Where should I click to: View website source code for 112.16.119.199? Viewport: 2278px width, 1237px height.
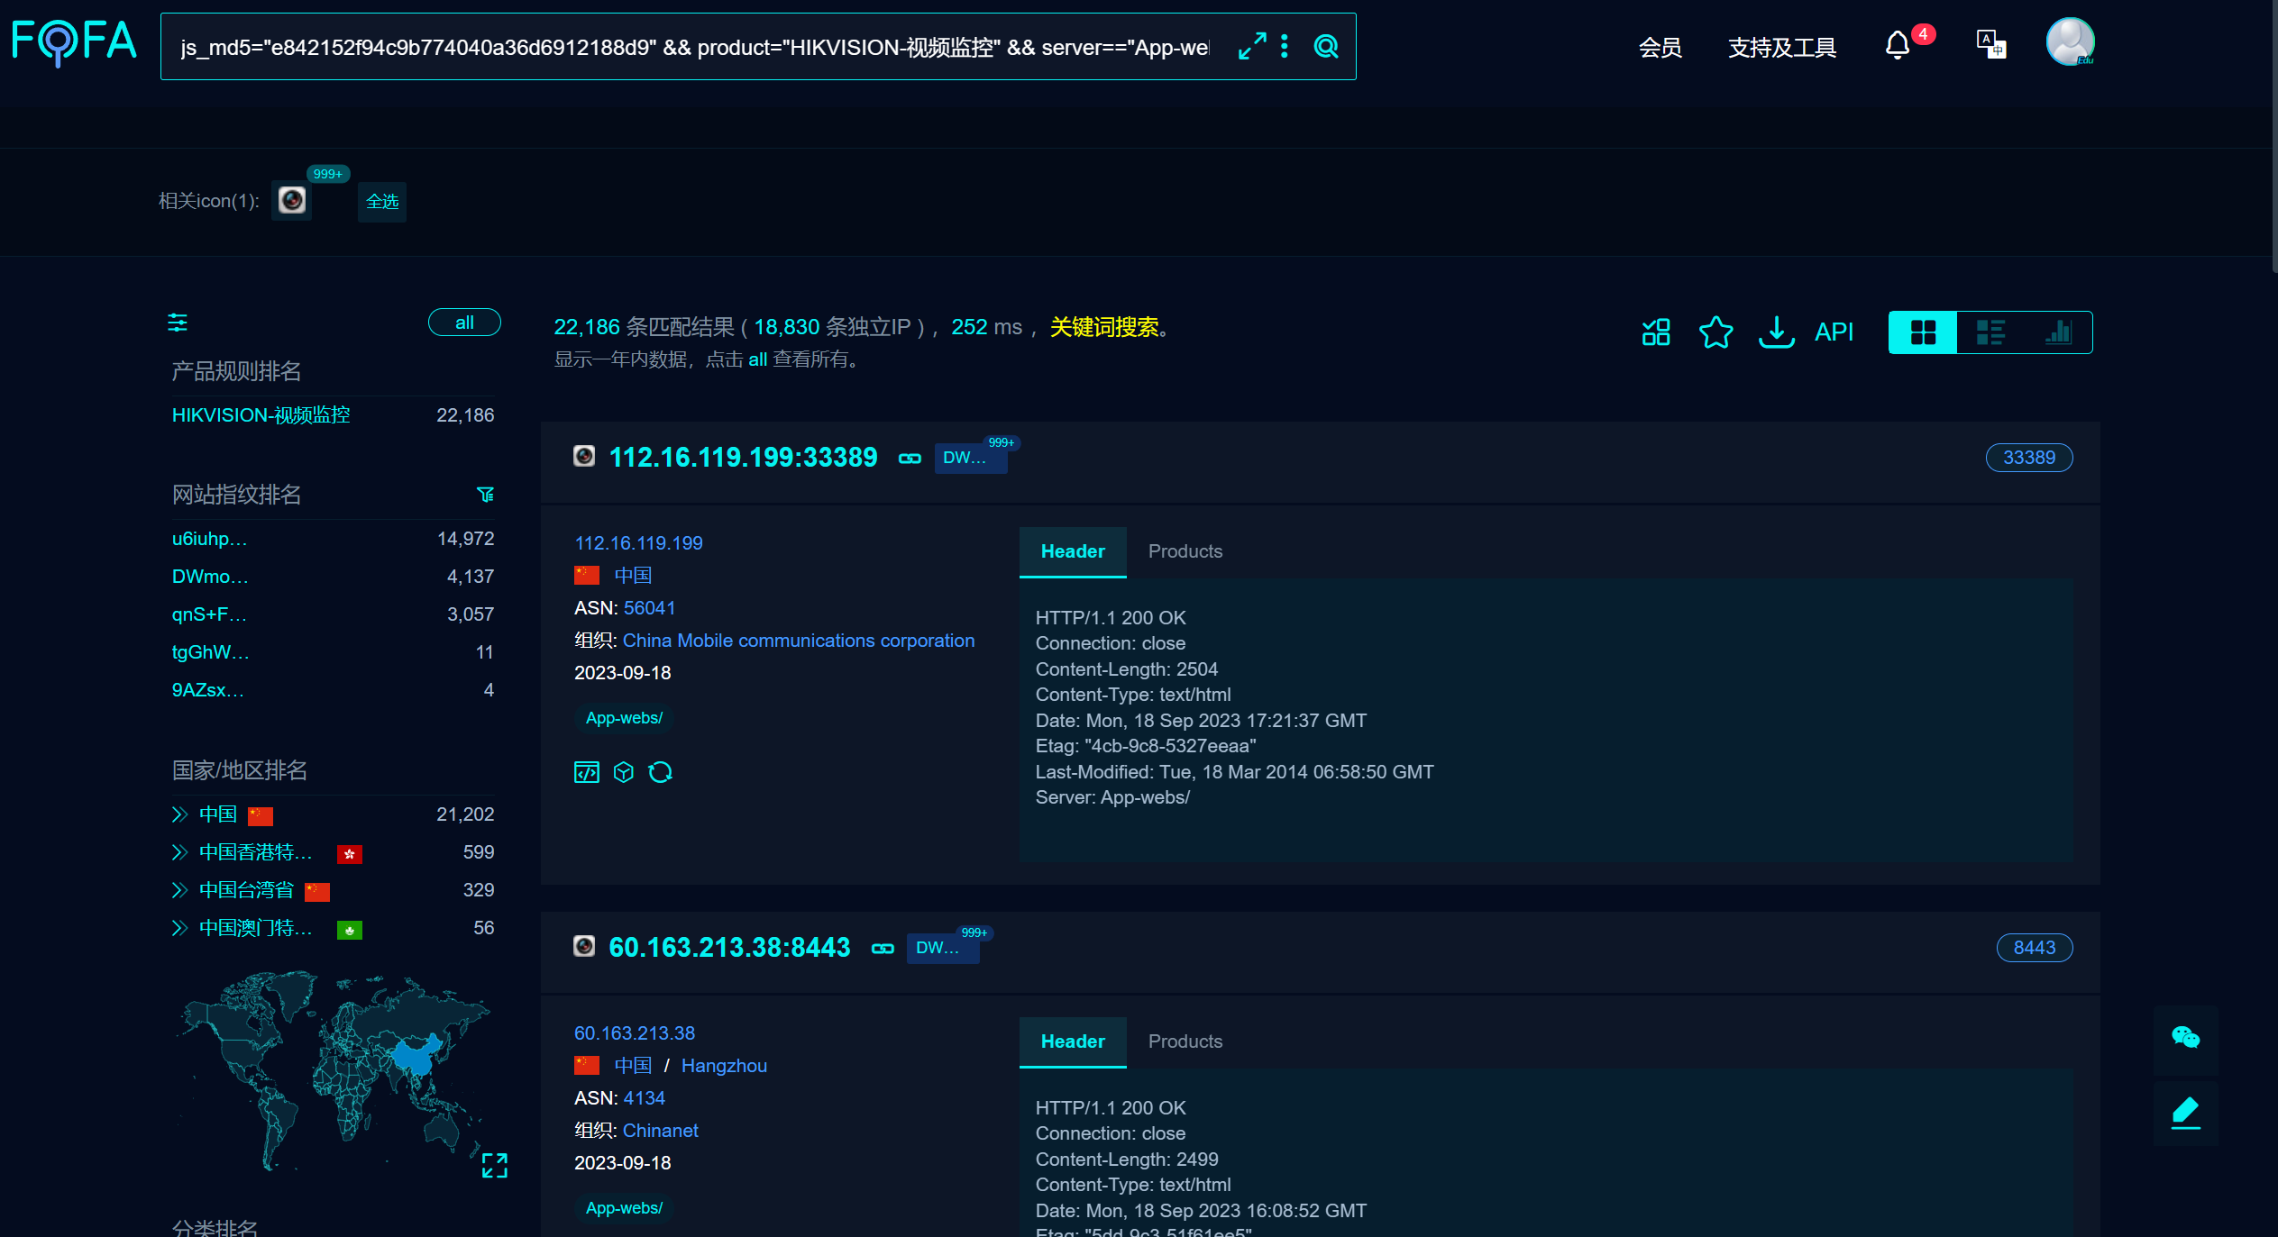click(x=587, y=772)
